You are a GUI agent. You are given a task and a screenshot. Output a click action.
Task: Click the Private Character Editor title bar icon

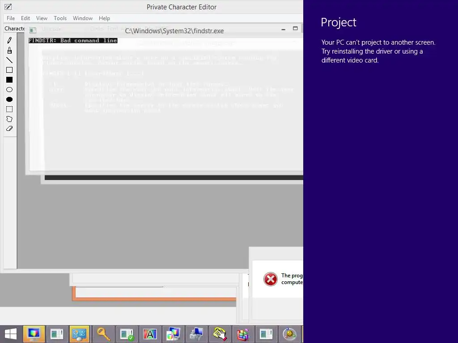point(8,7)
